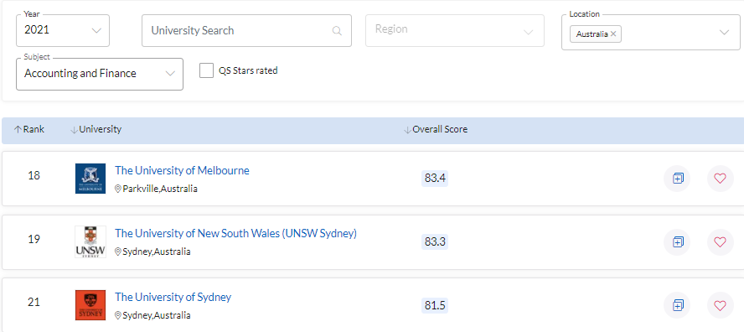Open the Year 2021 dropdown

[63, 30]
